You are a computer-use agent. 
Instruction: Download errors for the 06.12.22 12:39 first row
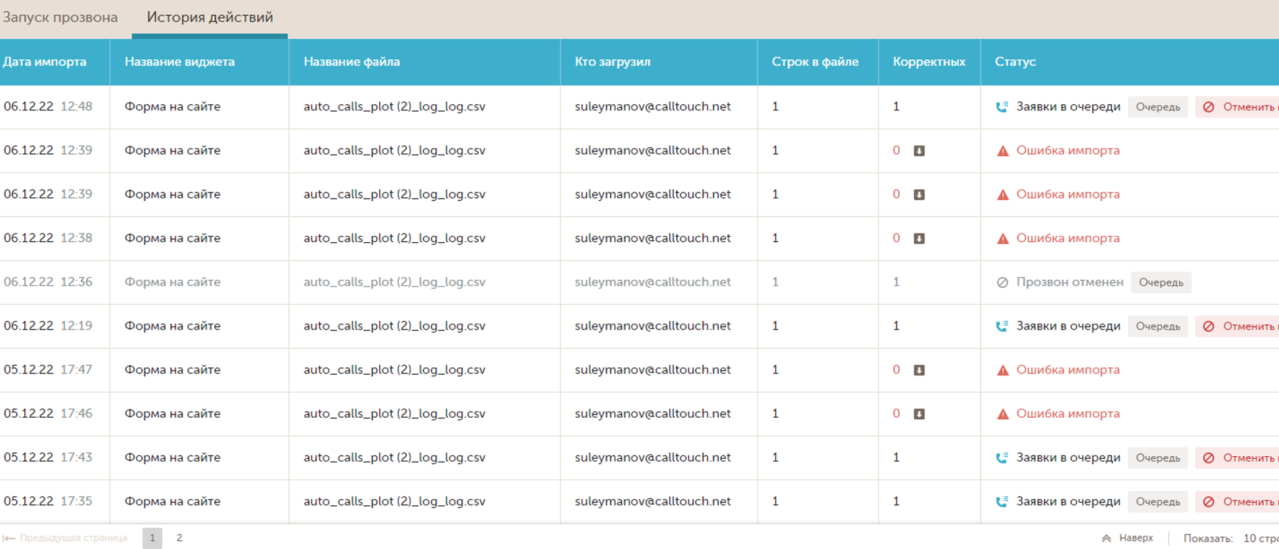click(919, 151)
